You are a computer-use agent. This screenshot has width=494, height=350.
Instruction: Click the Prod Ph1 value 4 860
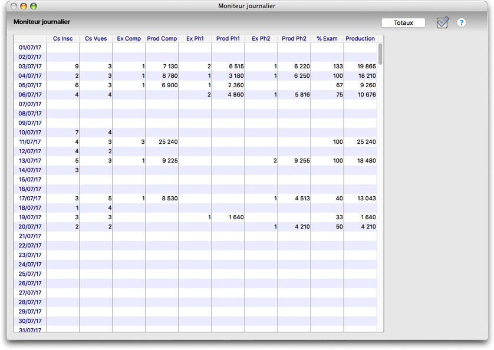[x=236, y=95]
